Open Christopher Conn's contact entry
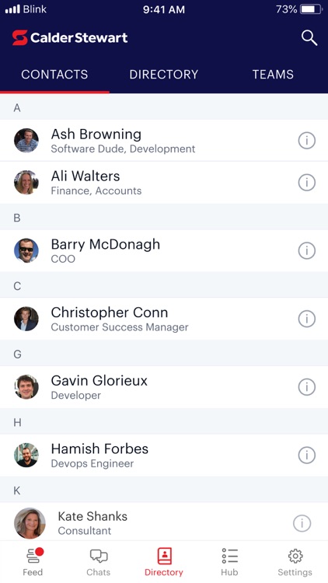The image size is (328, 583). pos(164,319)
